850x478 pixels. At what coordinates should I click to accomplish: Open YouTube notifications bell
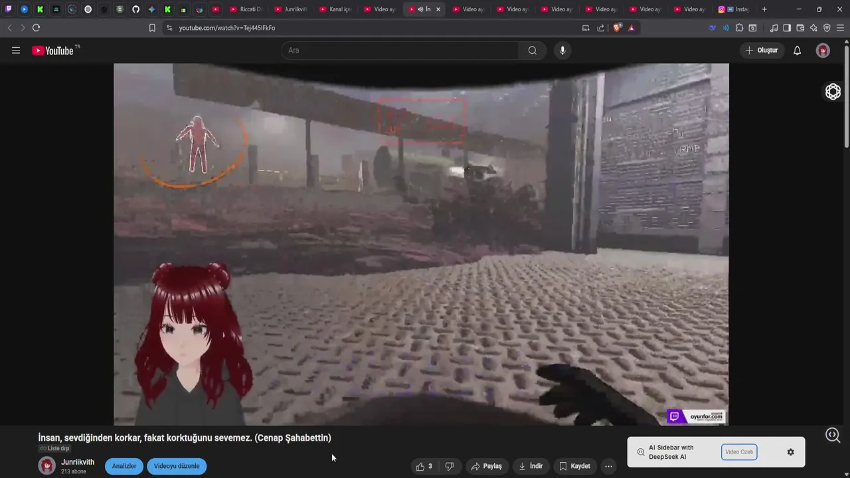pos(798,50)
